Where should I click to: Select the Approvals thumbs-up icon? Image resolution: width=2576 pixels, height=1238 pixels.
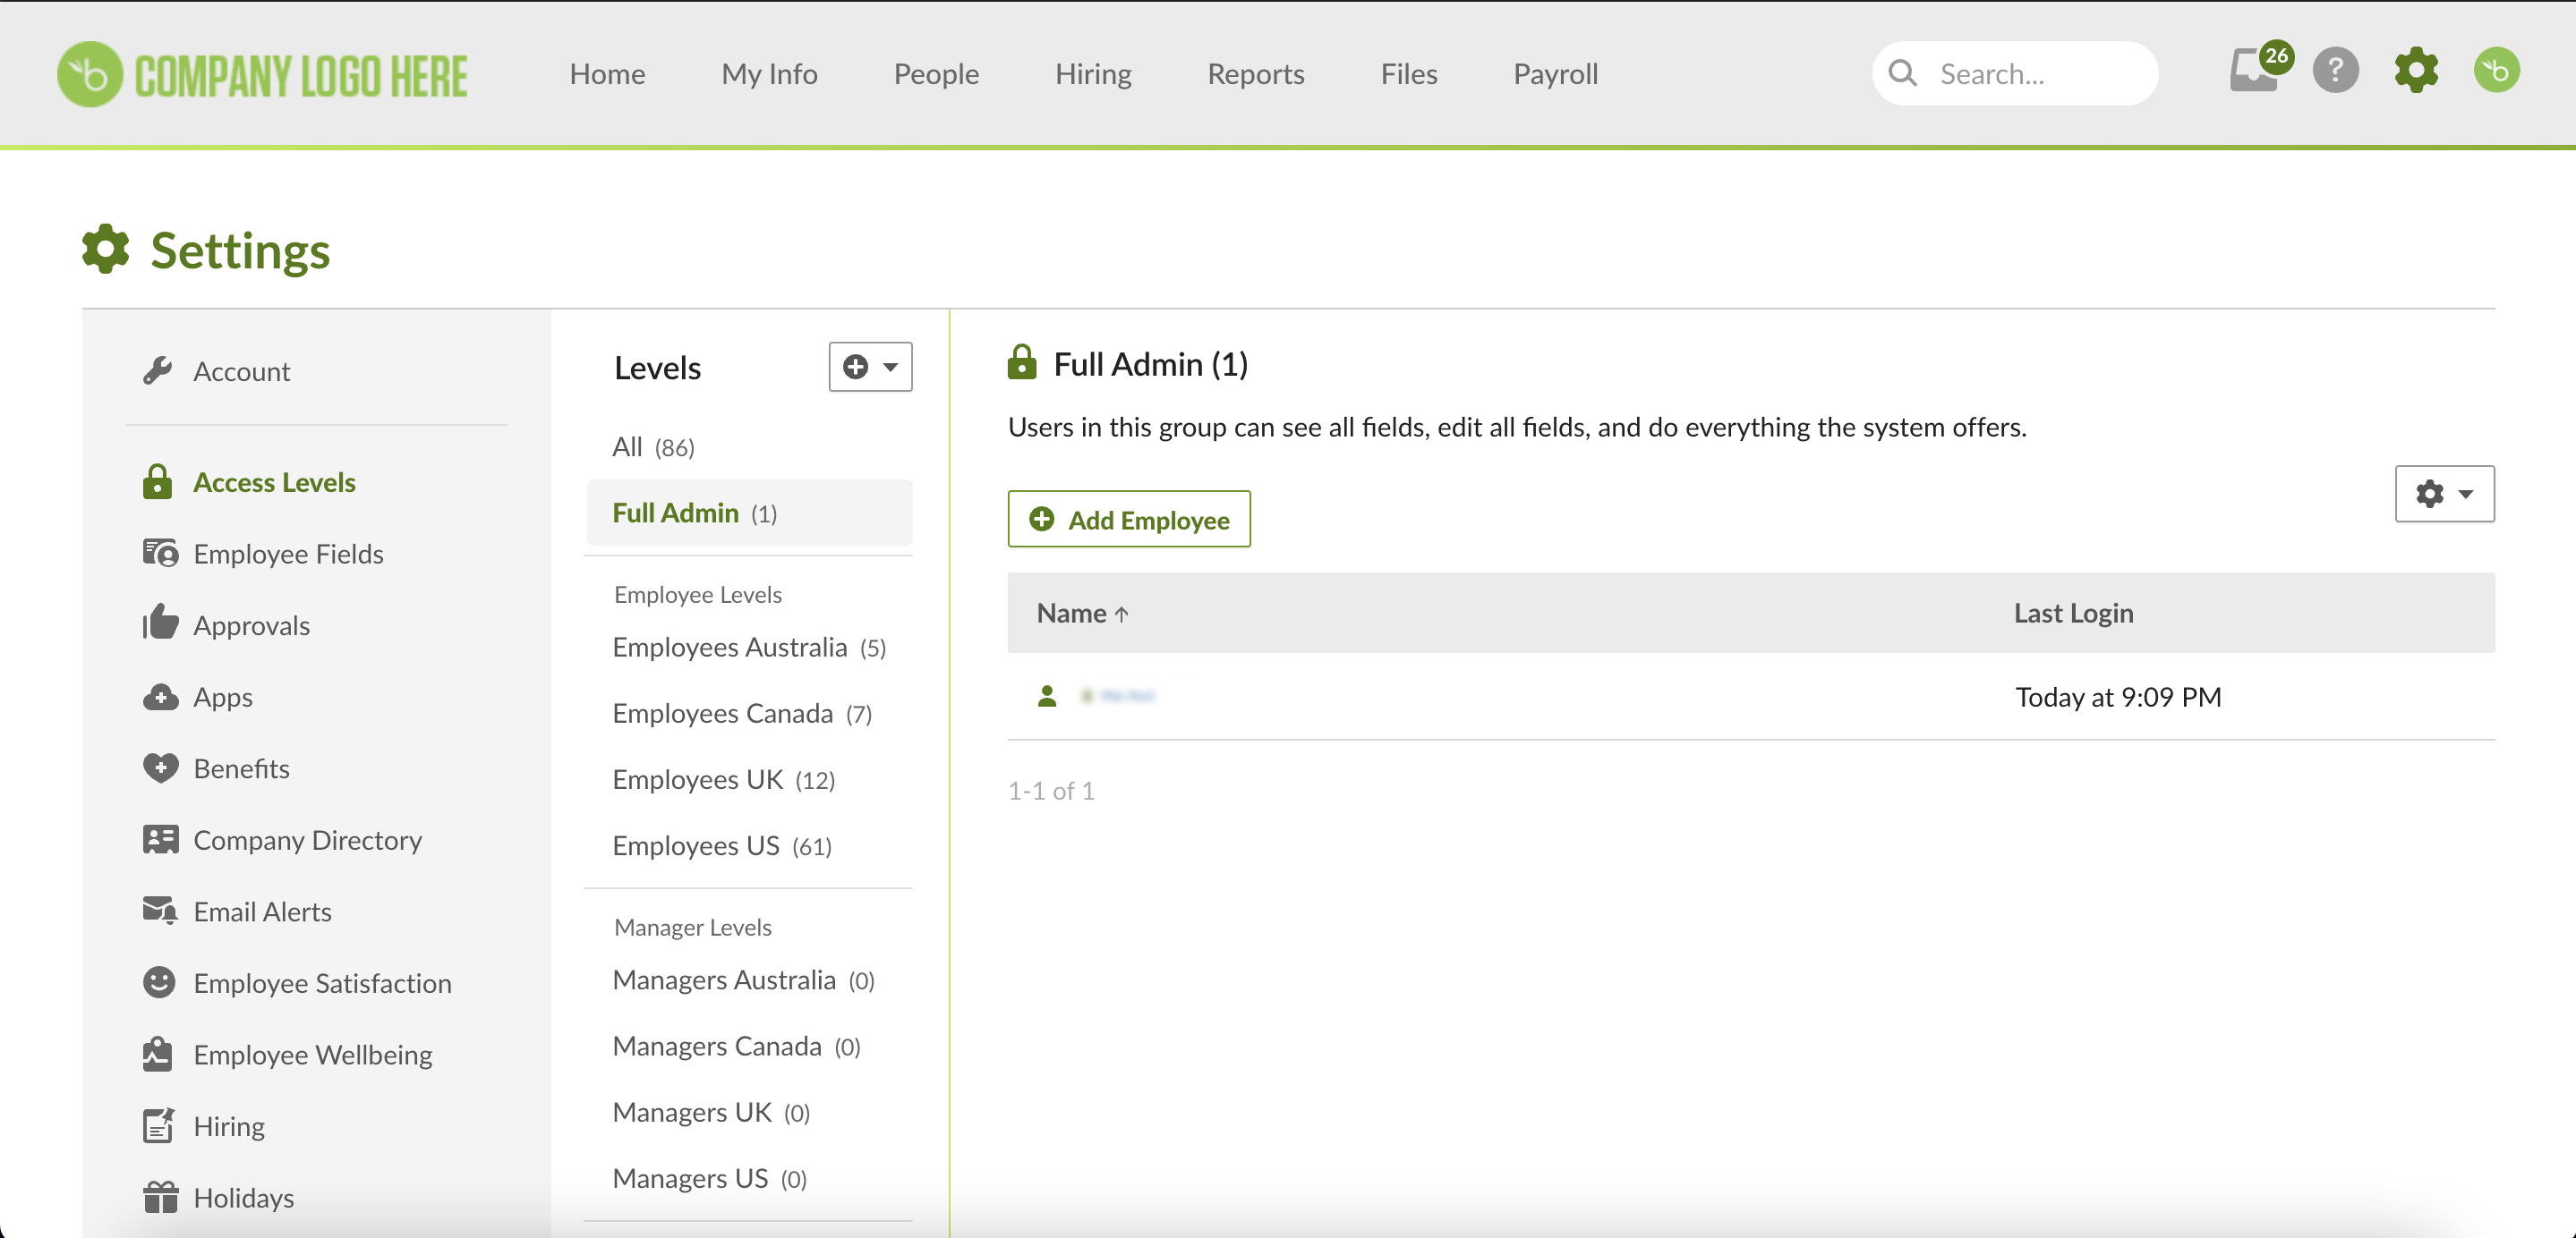(159, 624)
